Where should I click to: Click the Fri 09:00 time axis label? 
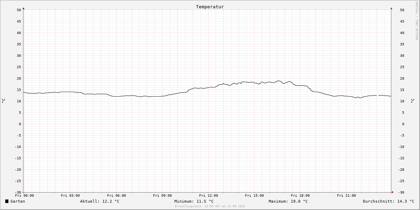point(162,196)
